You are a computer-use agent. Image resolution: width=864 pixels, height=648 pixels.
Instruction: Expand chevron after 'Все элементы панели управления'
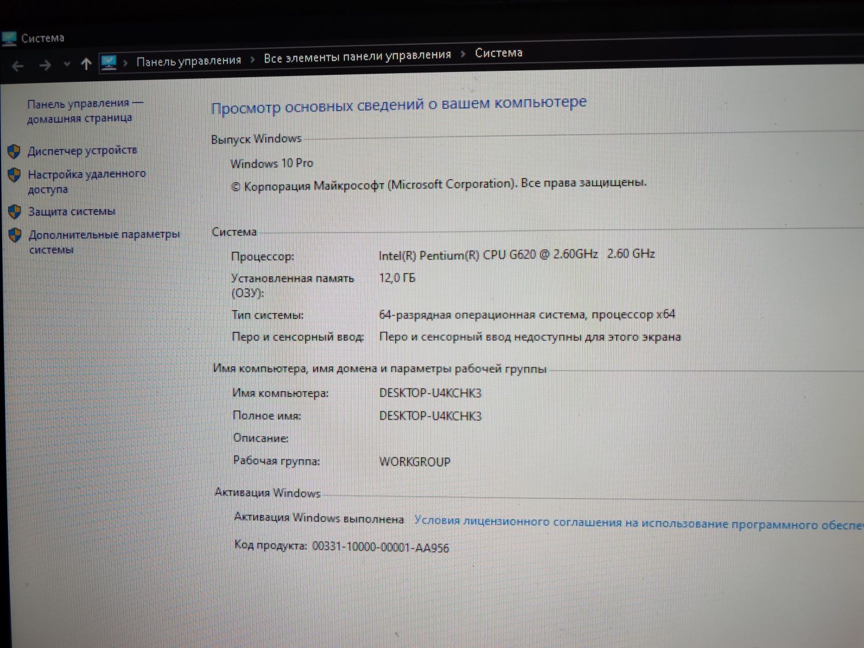point(463,54)
